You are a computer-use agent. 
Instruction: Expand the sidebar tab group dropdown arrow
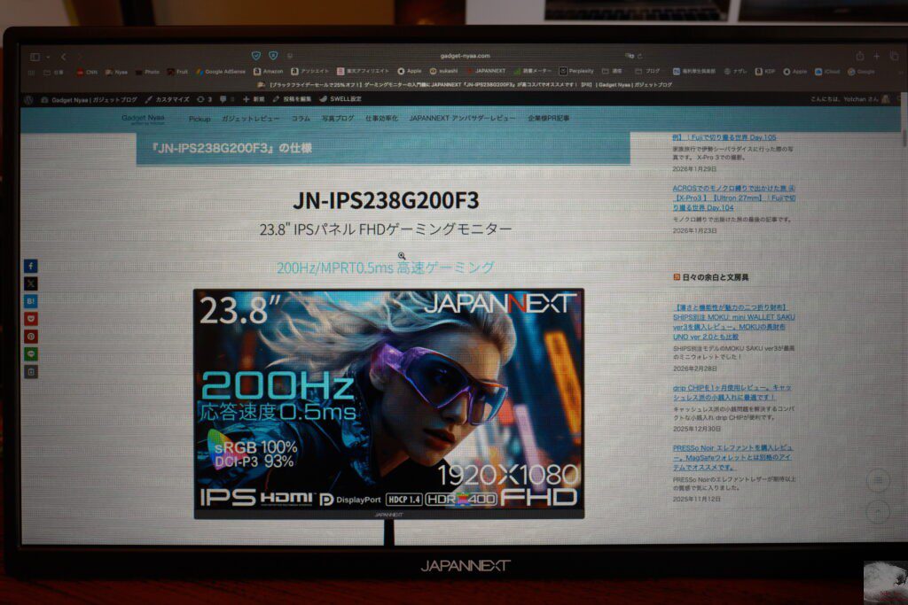[x=49, y=57]
